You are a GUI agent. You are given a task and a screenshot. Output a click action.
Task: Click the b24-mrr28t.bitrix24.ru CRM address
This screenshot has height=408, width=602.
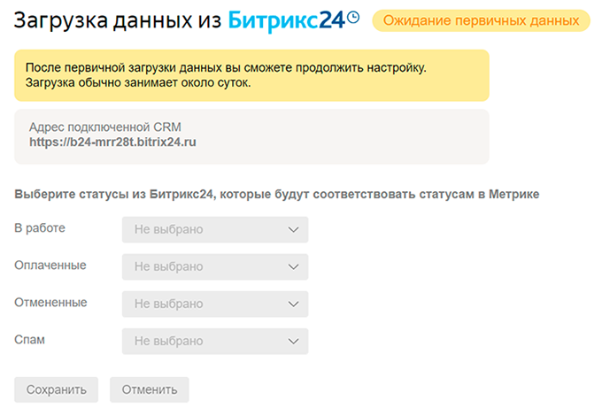112,141
